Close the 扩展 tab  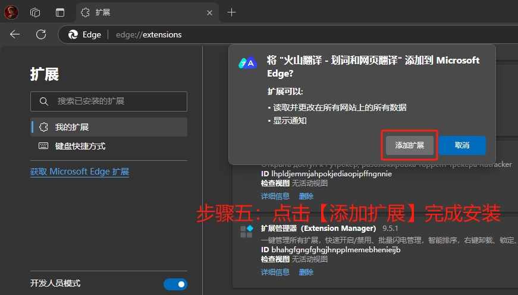pos(209,13)
